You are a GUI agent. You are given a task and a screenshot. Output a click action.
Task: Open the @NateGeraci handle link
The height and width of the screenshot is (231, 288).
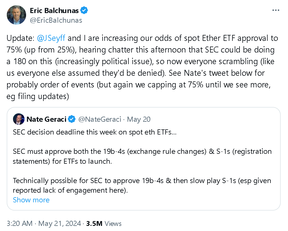pos(99,119)
